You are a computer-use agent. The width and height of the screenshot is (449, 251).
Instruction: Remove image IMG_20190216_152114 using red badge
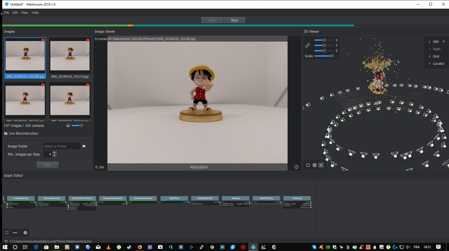coord(88,40)
